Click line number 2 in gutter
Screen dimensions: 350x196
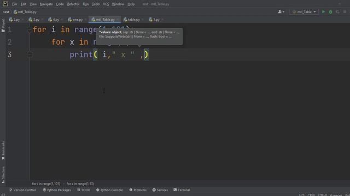(10, 42)
